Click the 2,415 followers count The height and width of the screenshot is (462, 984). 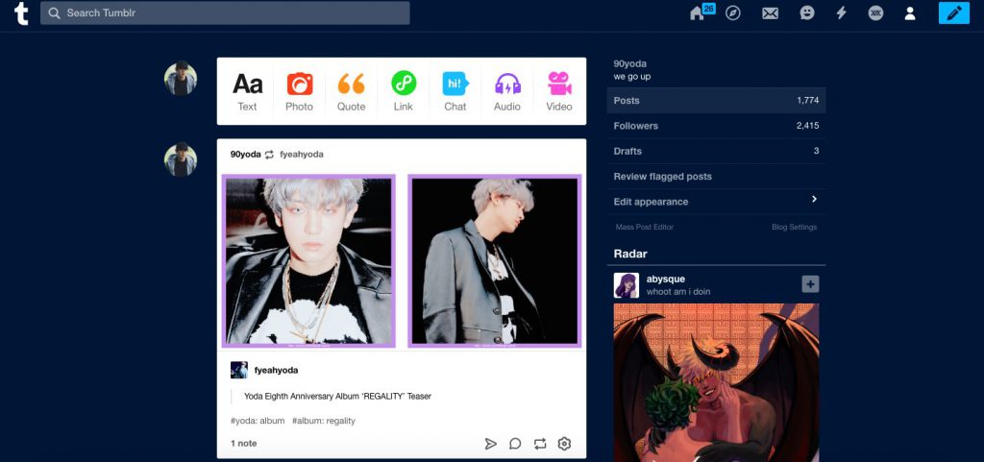tap(807, 126)
